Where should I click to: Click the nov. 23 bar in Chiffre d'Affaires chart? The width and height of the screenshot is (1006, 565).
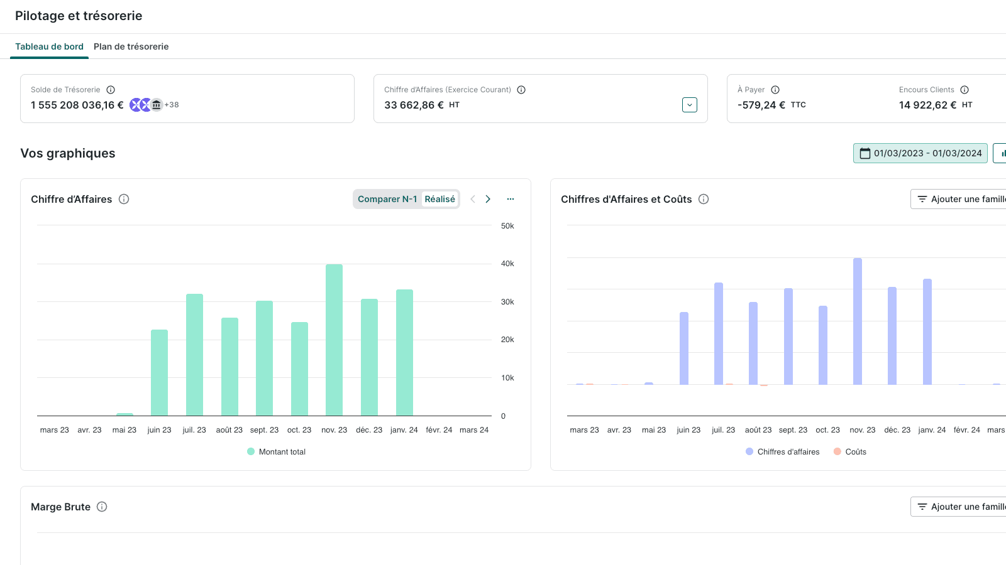pyautogui.click(x=334, y=339)
